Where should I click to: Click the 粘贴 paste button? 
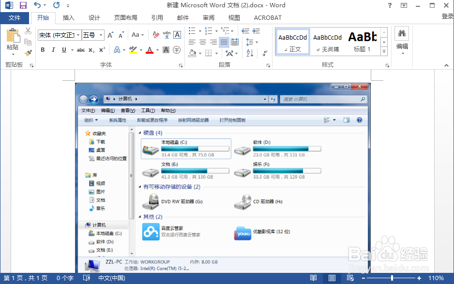click(x=13, y=40)
